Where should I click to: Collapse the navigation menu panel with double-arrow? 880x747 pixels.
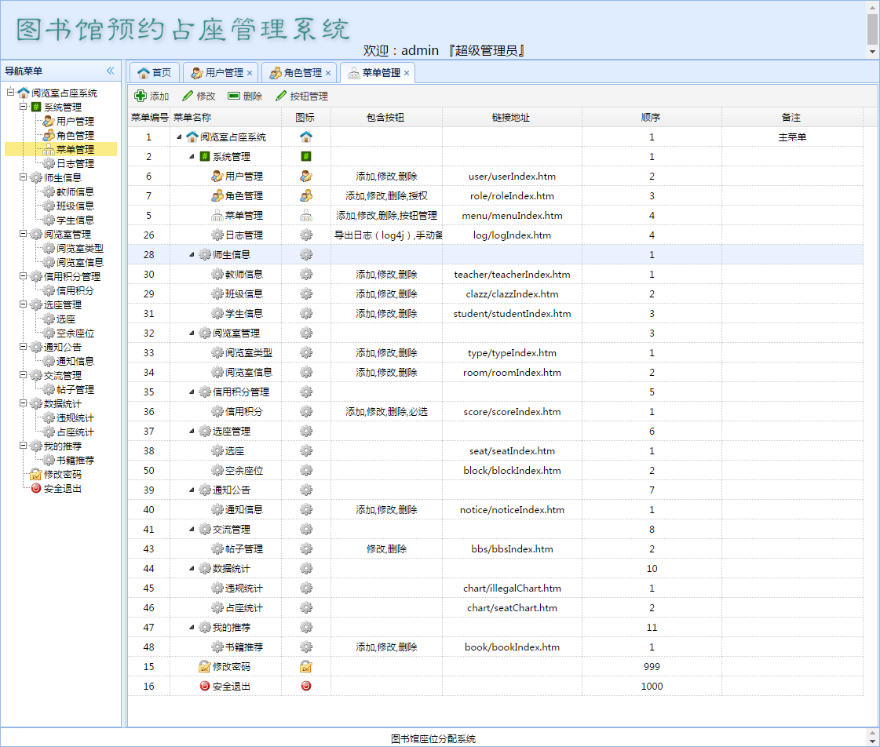(x=110, y=71)
